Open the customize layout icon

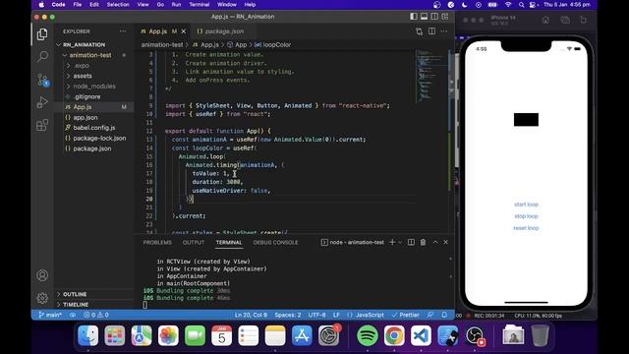[445, 17]
